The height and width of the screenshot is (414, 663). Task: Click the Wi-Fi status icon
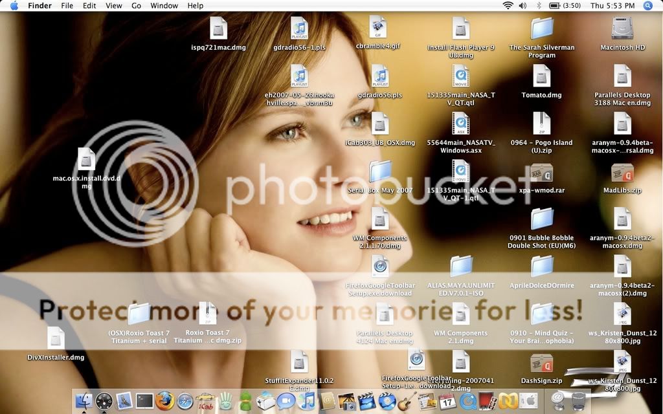pos(508,5)
